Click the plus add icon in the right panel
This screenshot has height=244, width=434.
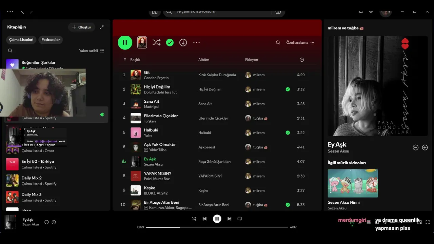[x=425, y=147]
